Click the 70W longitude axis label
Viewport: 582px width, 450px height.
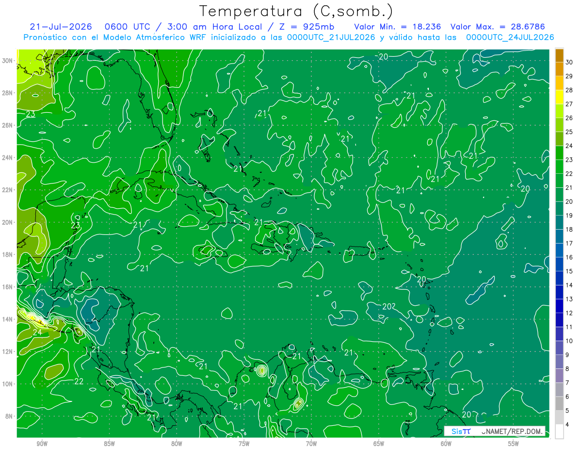(x=311, y=444)
